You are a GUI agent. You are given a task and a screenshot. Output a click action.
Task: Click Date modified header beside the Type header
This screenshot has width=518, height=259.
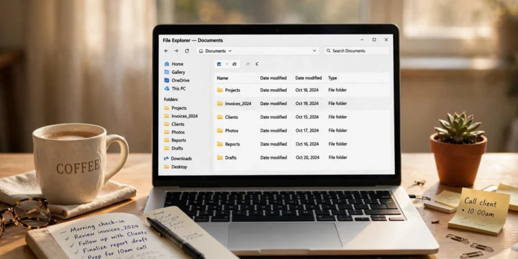309,78
